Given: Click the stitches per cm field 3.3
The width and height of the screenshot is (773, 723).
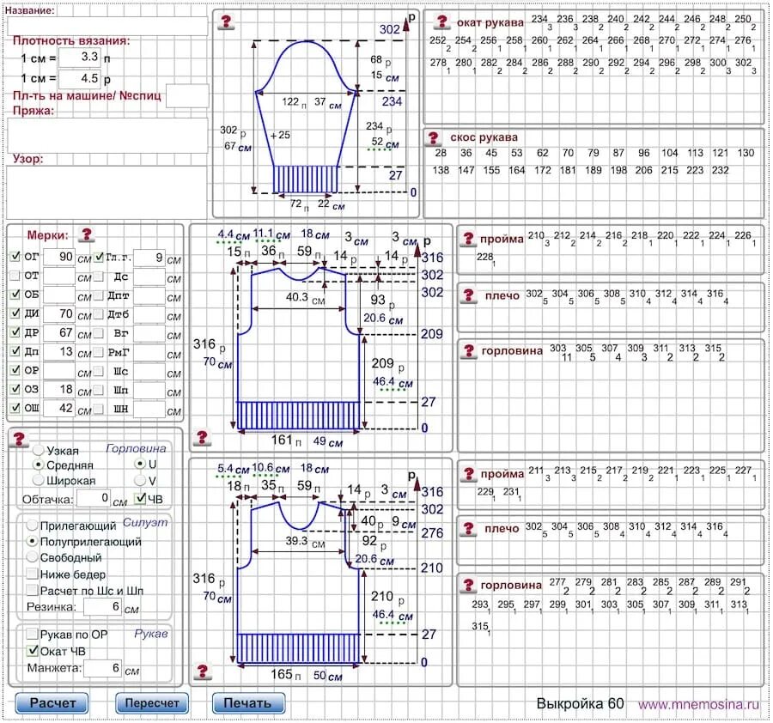Looking at the screenshot, I should (x=80, y=58).
